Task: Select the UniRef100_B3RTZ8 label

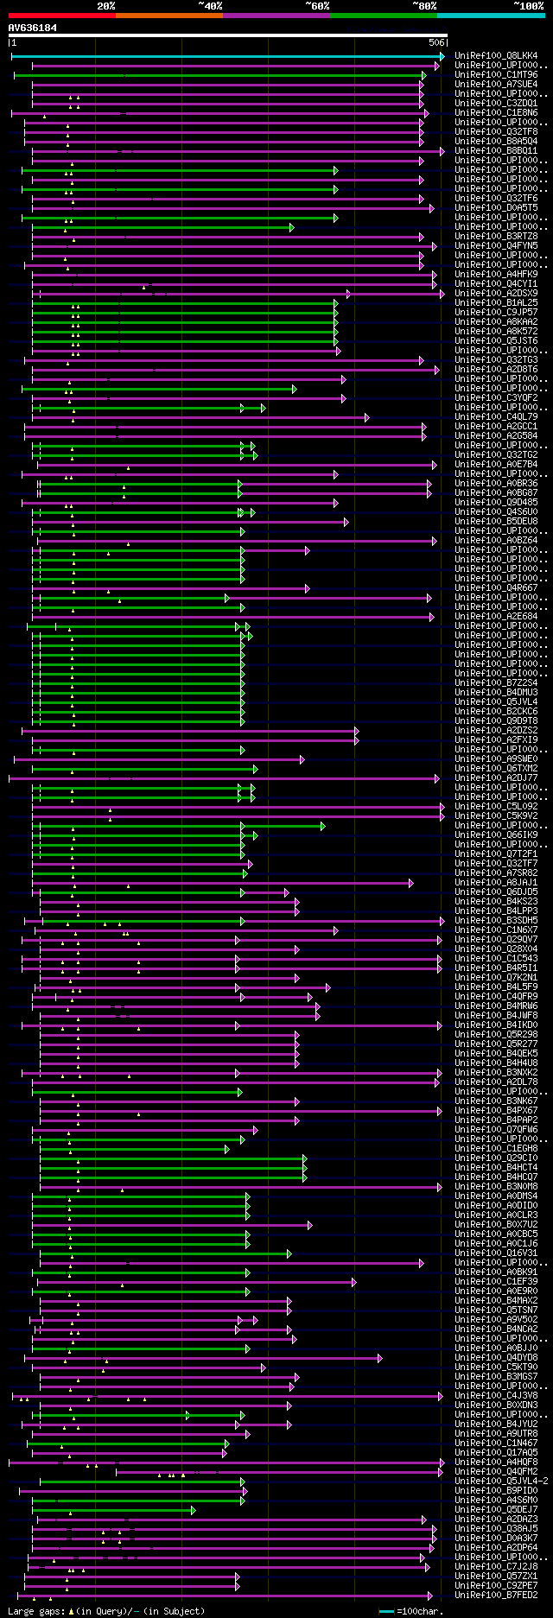Action: [x=496, y=237]
